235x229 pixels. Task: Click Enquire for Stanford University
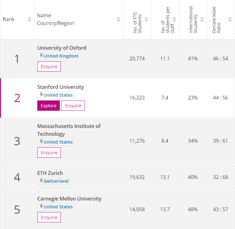coord(73,106)
